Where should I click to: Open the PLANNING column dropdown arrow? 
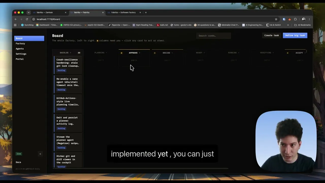pos(106,53)
